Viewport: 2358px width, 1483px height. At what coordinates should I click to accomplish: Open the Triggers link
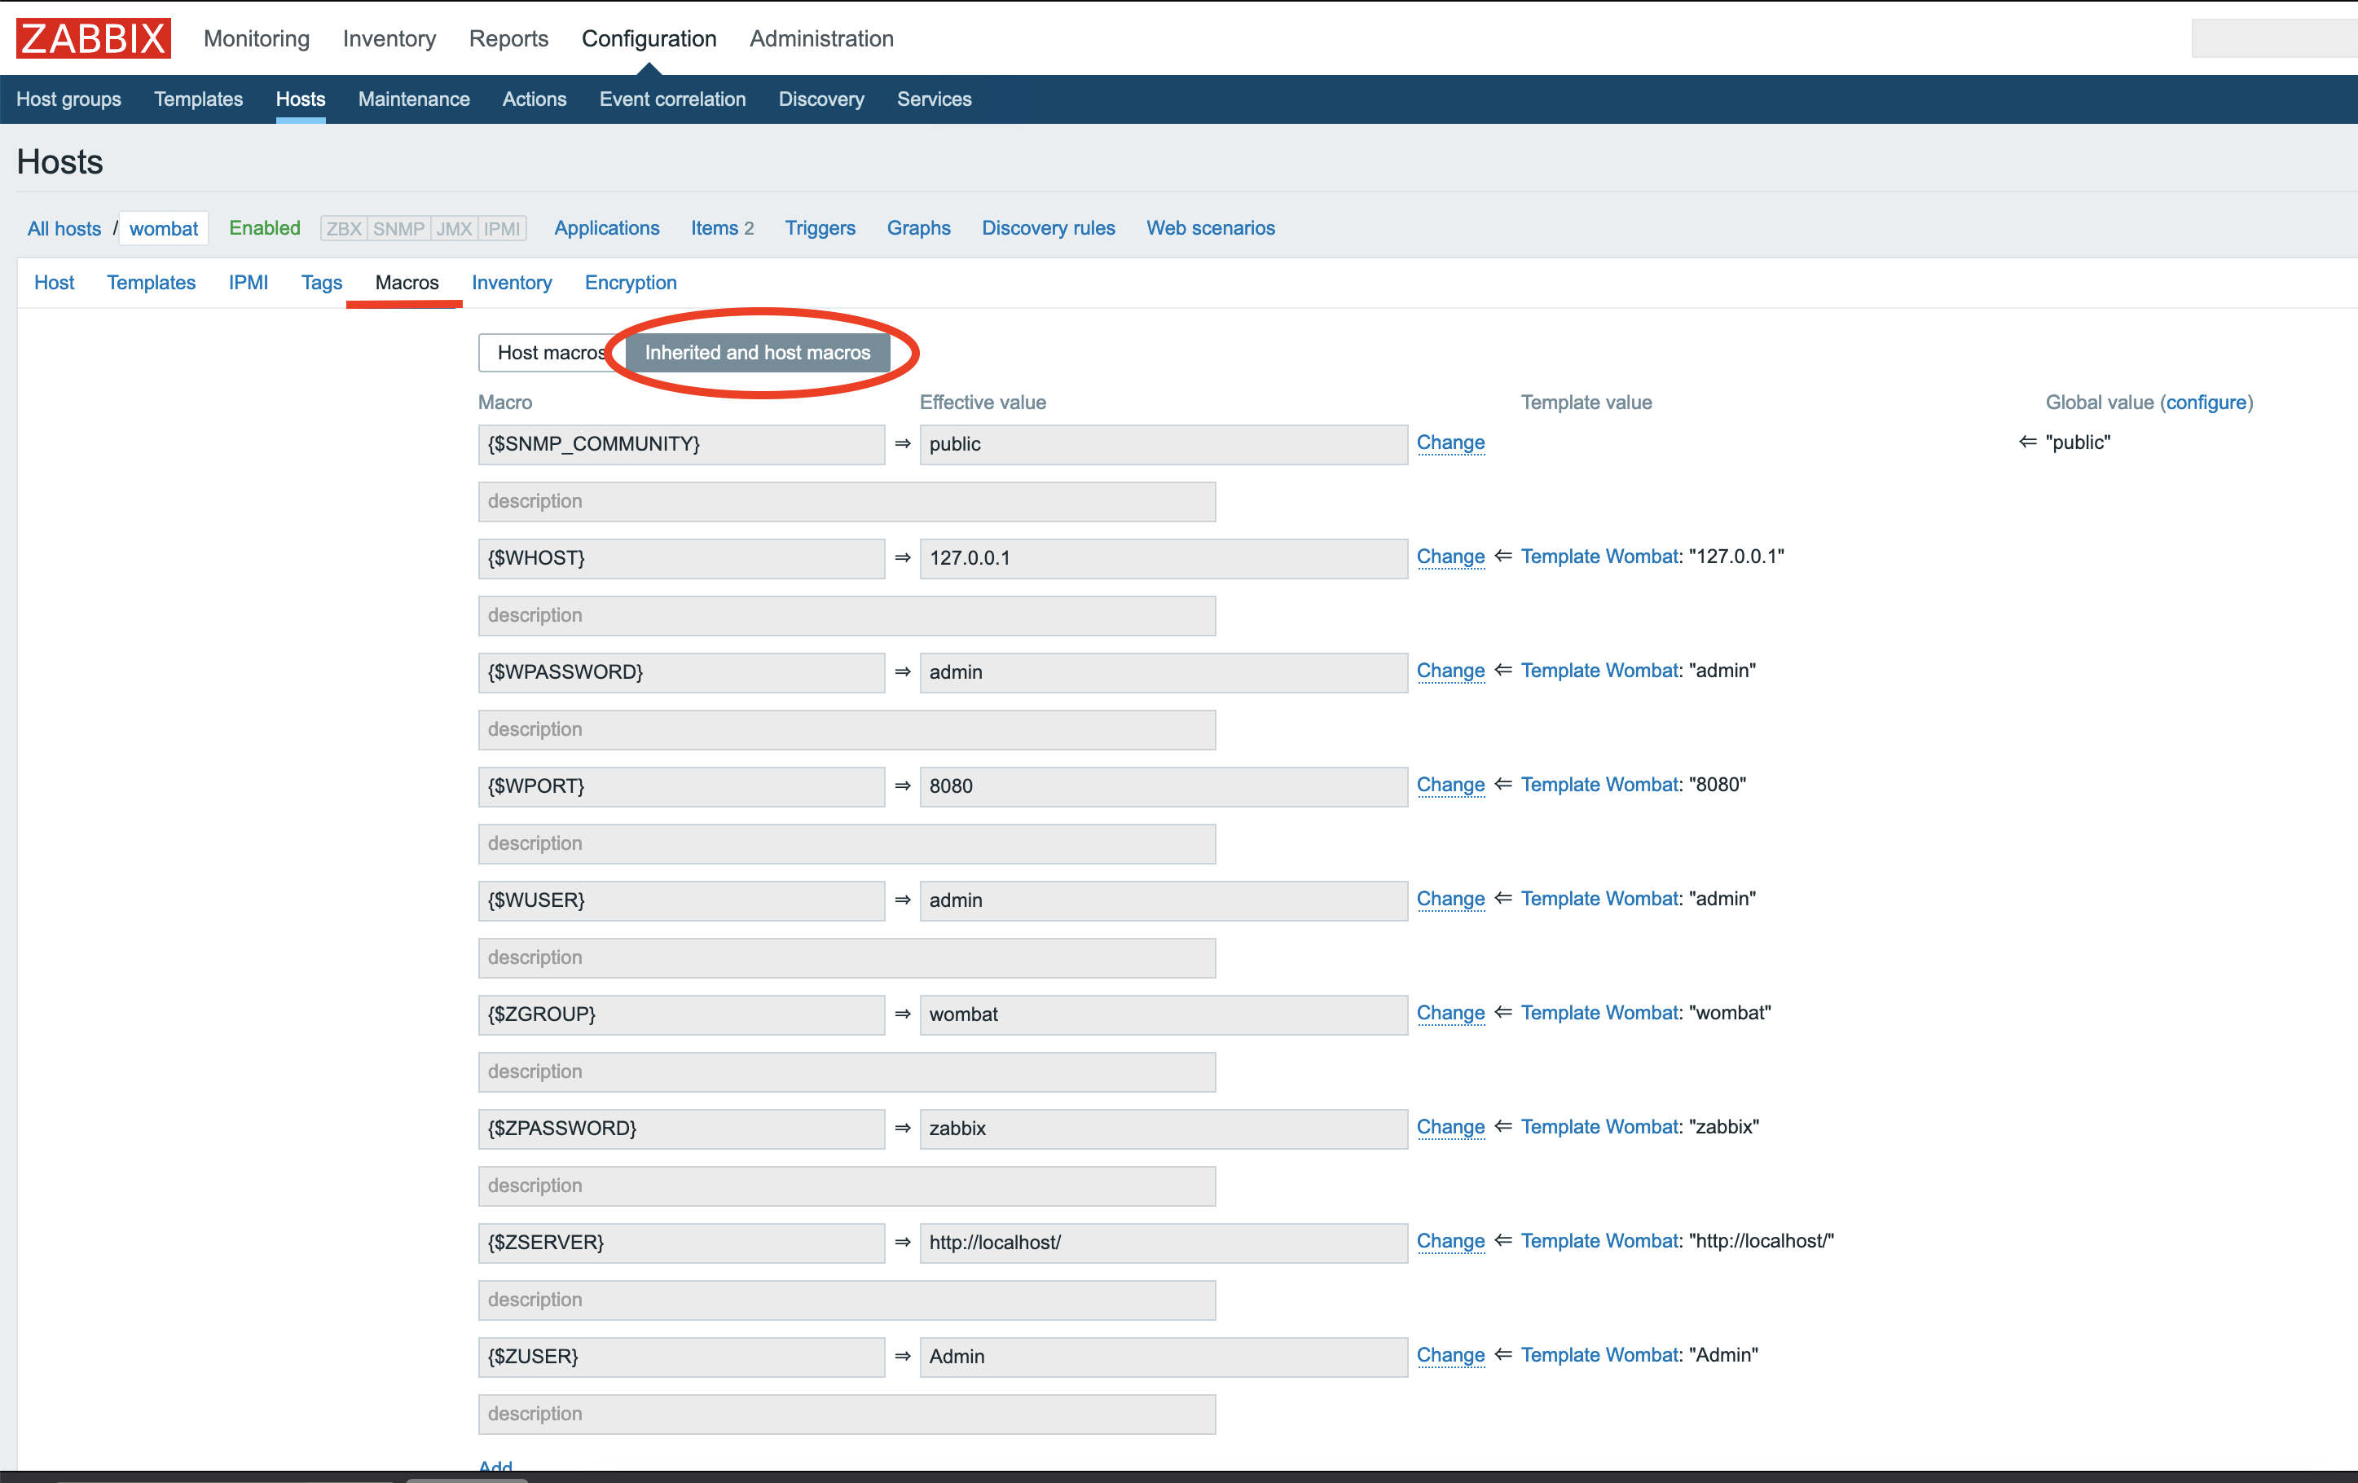click(x=820, y=227)
